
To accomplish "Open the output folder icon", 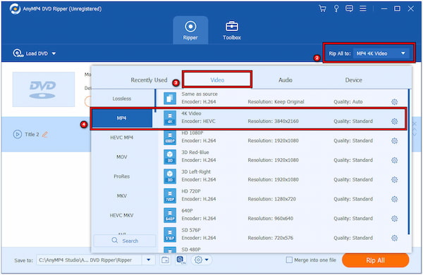I will [165, 260].
